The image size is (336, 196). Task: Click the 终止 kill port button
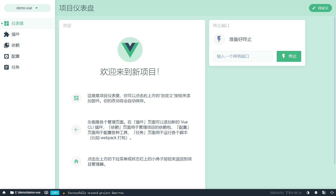(x=289, y=56)
